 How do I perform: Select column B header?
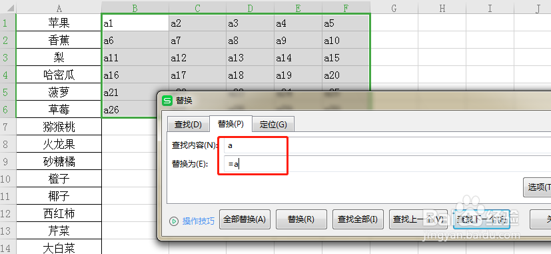point(135,9)
